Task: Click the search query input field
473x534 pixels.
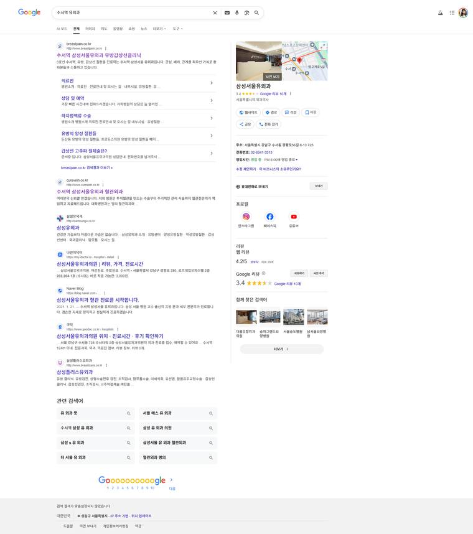Action: point(133,12)
